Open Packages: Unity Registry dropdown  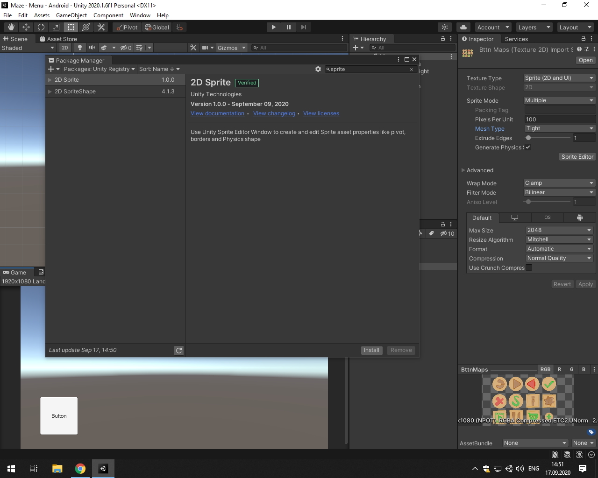point(99,69)
